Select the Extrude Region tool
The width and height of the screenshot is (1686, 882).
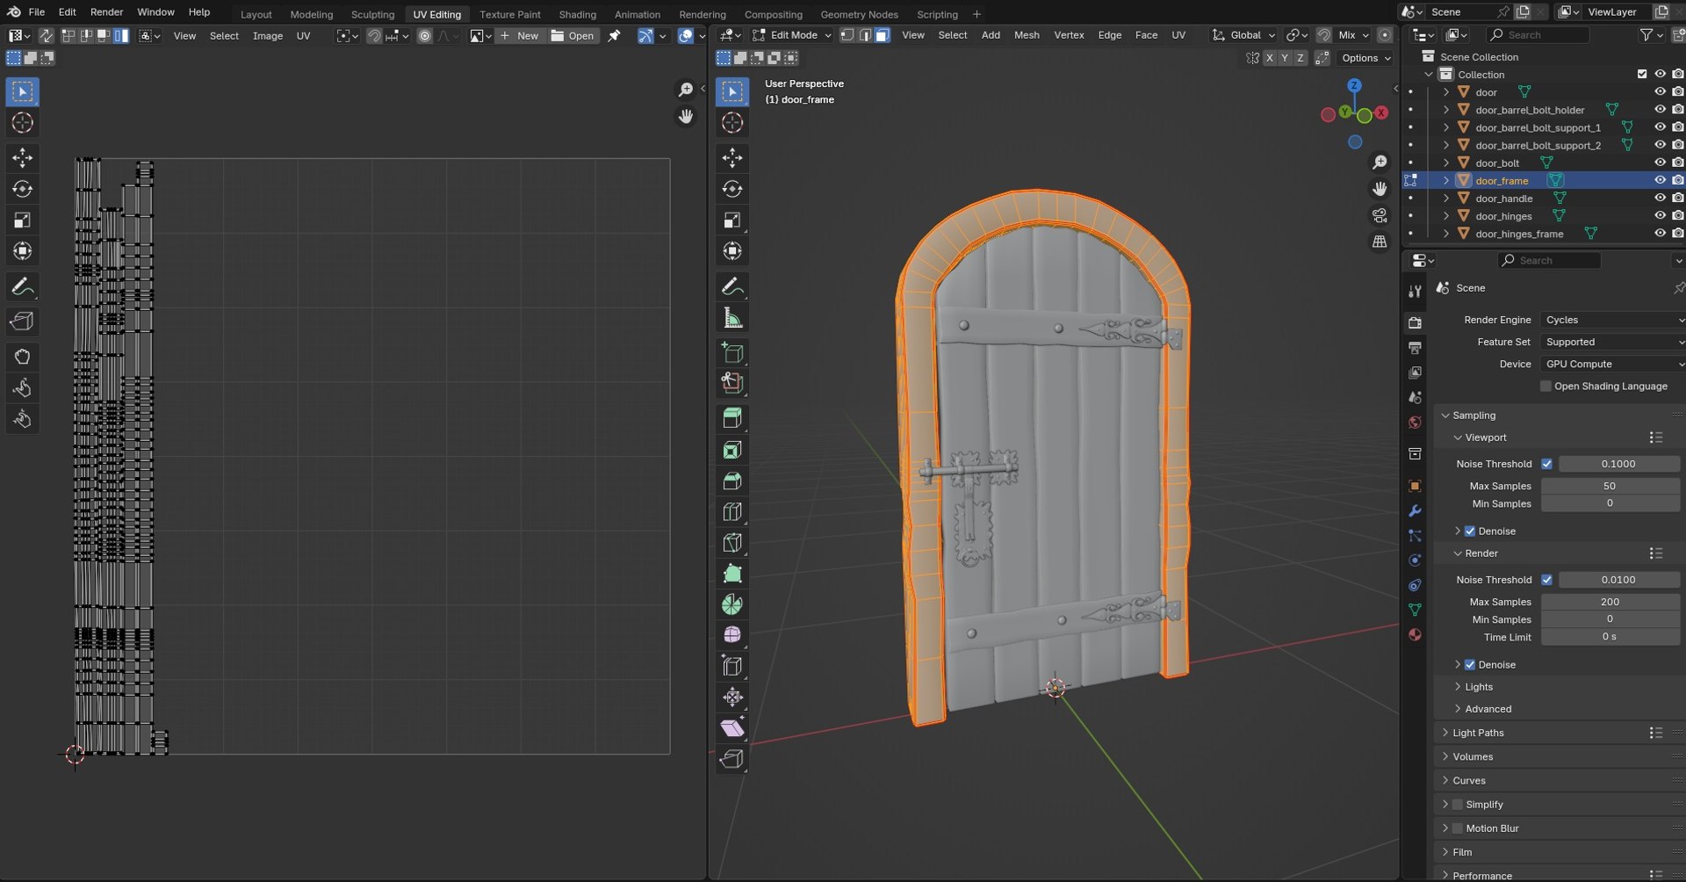pyautogui.click(x=732, y=418)
